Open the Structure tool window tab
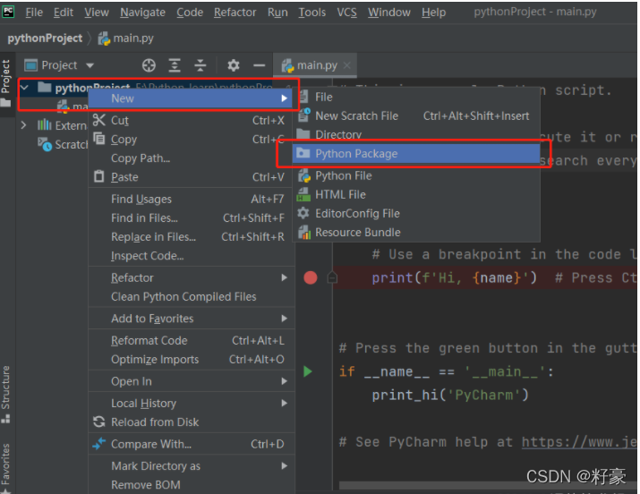 [5, 394]
